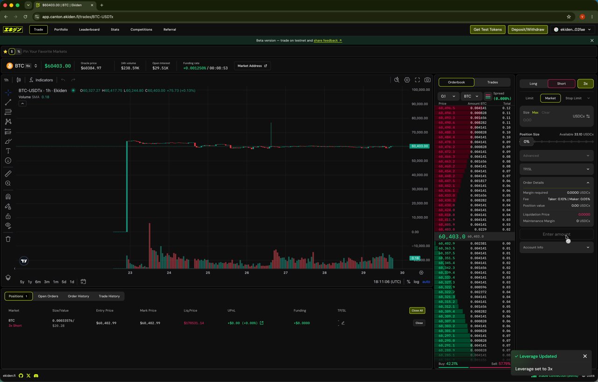Open the Fibonacci retracement tool
Viewport: 598px width, 382px height.
(x=8, y=112)
